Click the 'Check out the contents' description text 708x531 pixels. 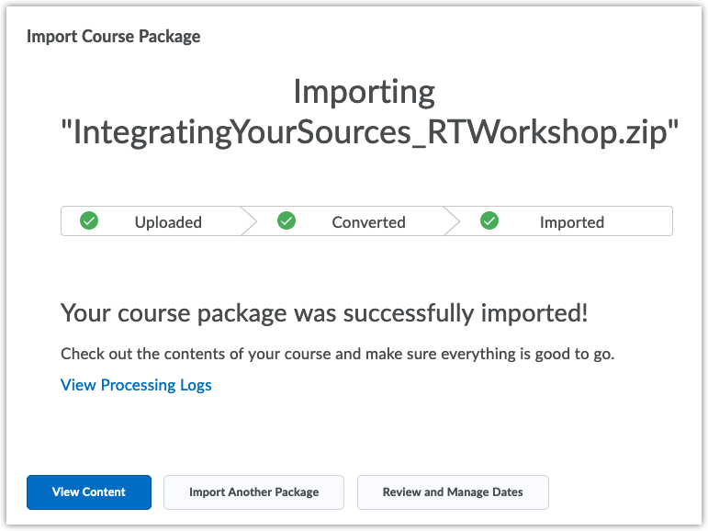[337, 354]
